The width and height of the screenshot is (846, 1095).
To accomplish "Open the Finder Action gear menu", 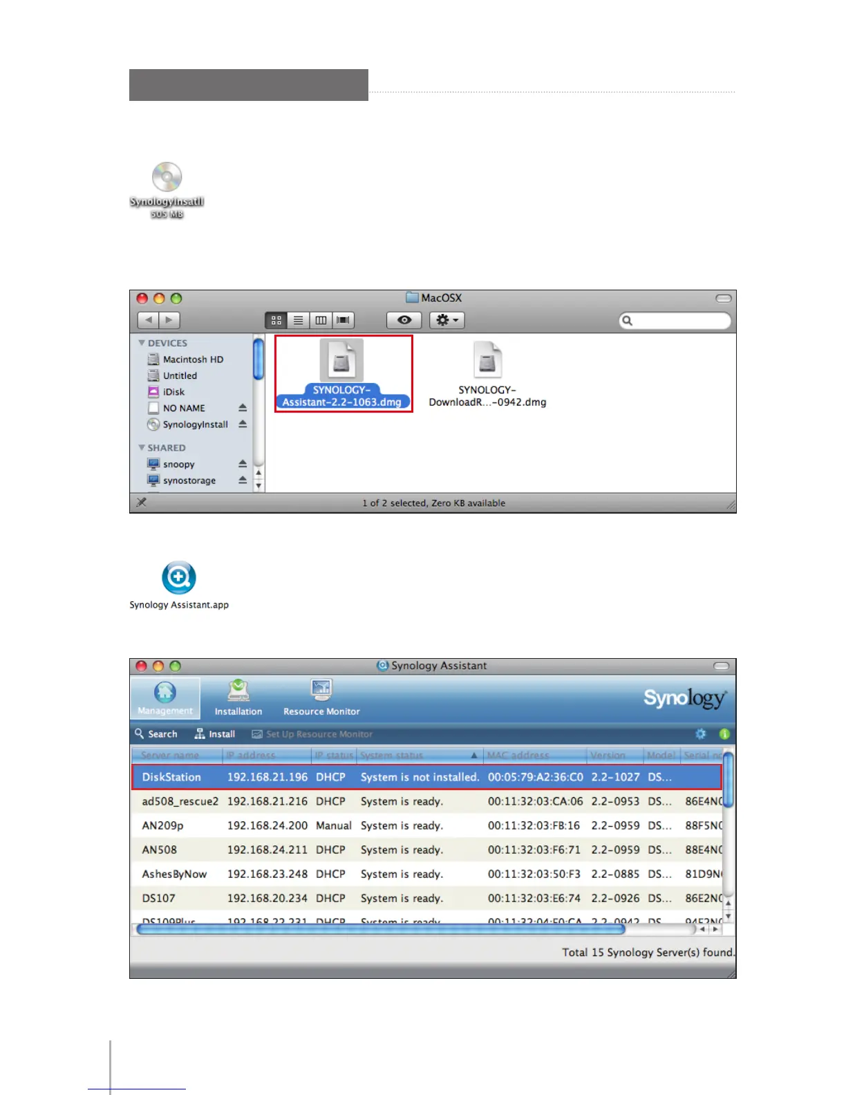I will (x=447, y=320).
